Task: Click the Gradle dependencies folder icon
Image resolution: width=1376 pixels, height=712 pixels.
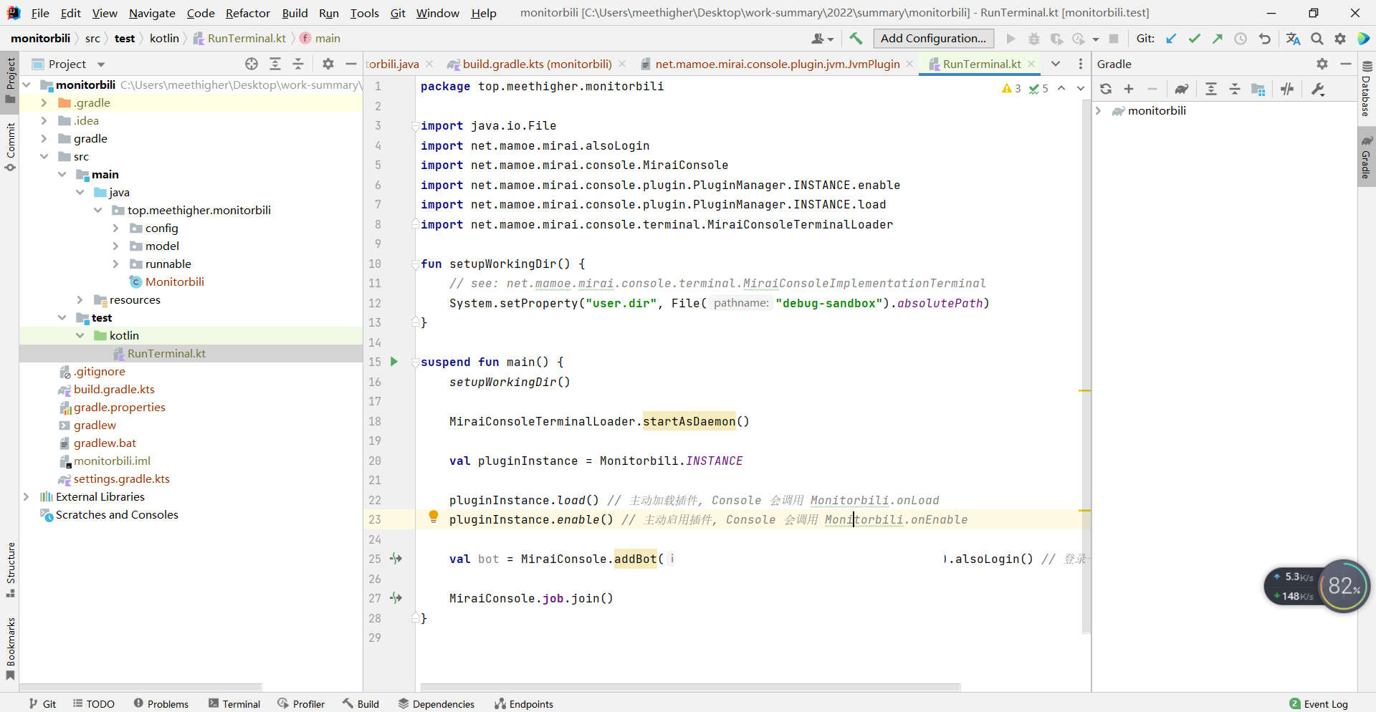Action: click(1258, 89)
